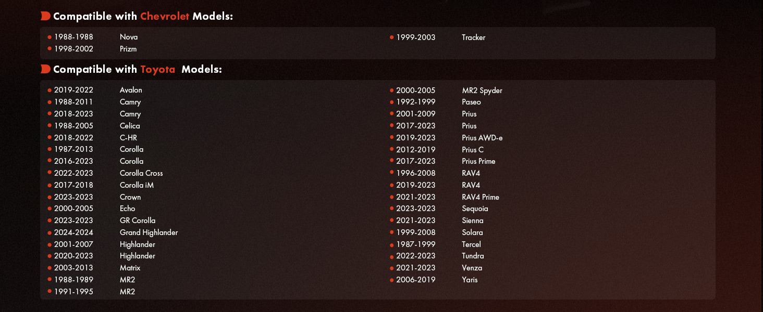Select the red word Toyota in the heading
Image resolution: width=763 pixels, height=312 pixels.
(158, 69)
